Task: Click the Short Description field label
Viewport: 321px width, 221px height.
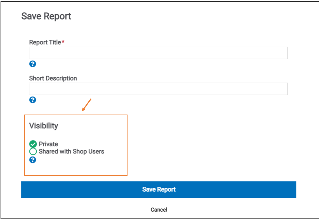Action: [53, 79]
